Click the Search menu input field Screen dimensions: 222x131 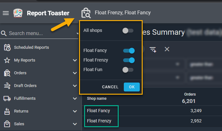38,33
